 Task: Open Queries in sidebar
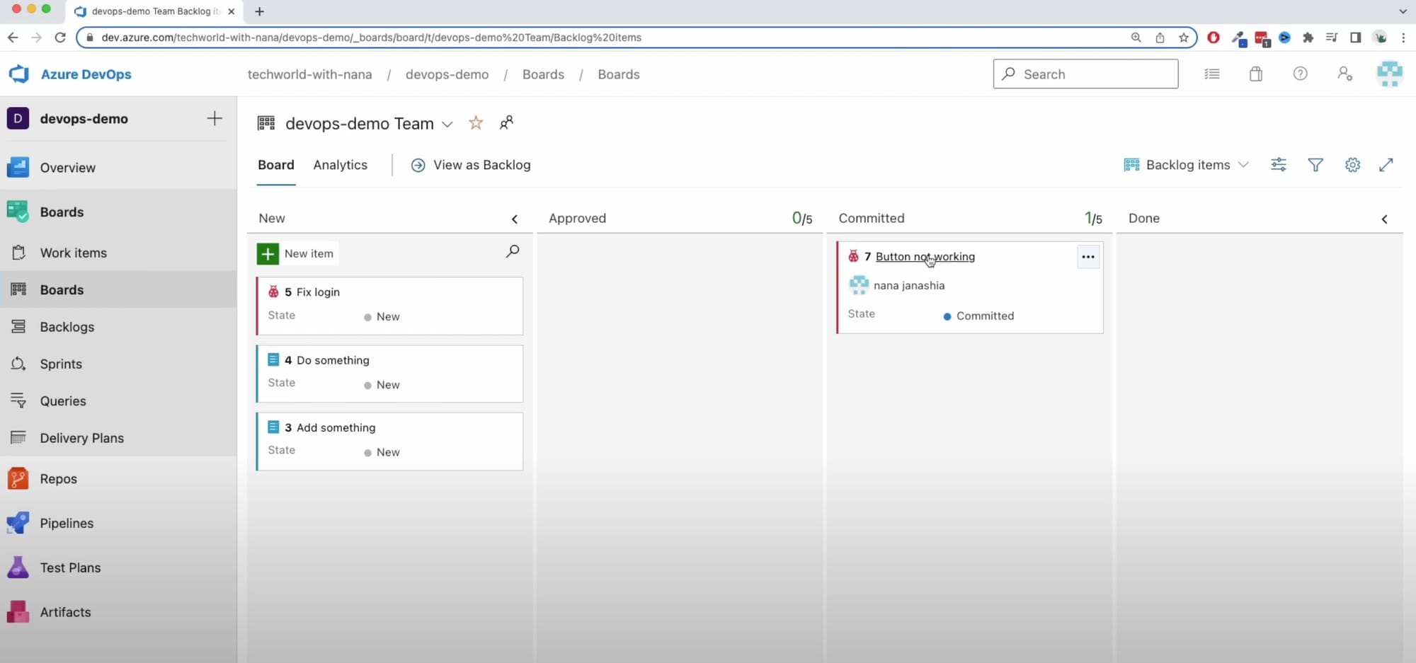point(118,401)
